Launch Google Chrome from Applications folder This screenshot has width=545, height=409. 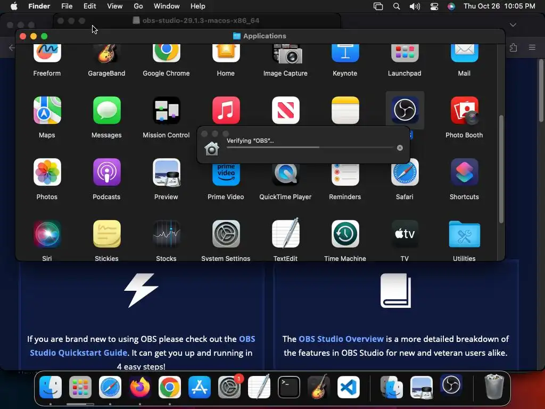pos(166,53)
